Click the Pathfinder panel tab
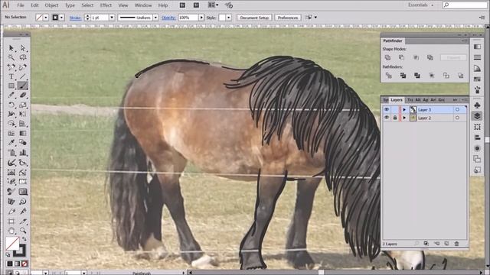The image size is (490, 275). coord(393,40)
